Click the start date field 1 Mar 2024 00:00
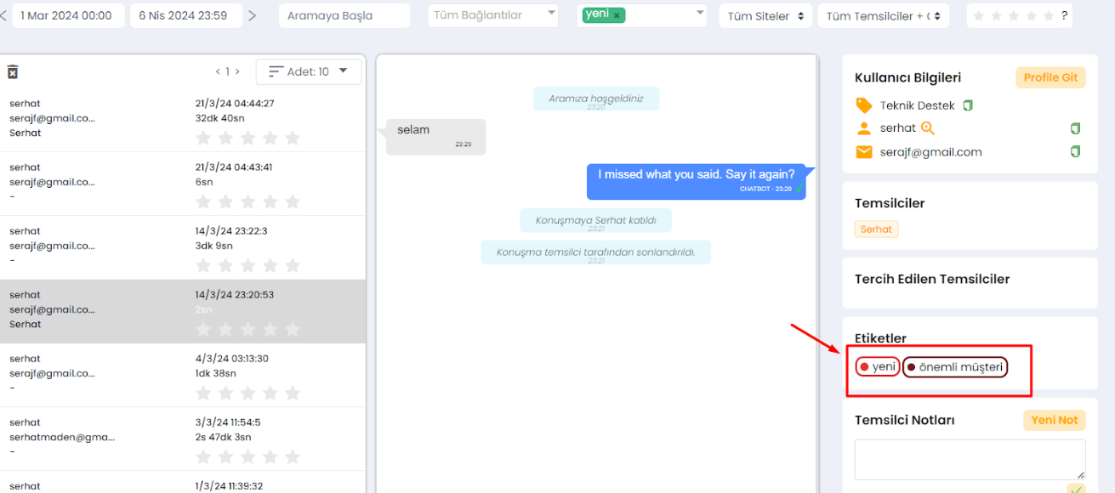Screen dimensions: 1115x493 [67, 15]
